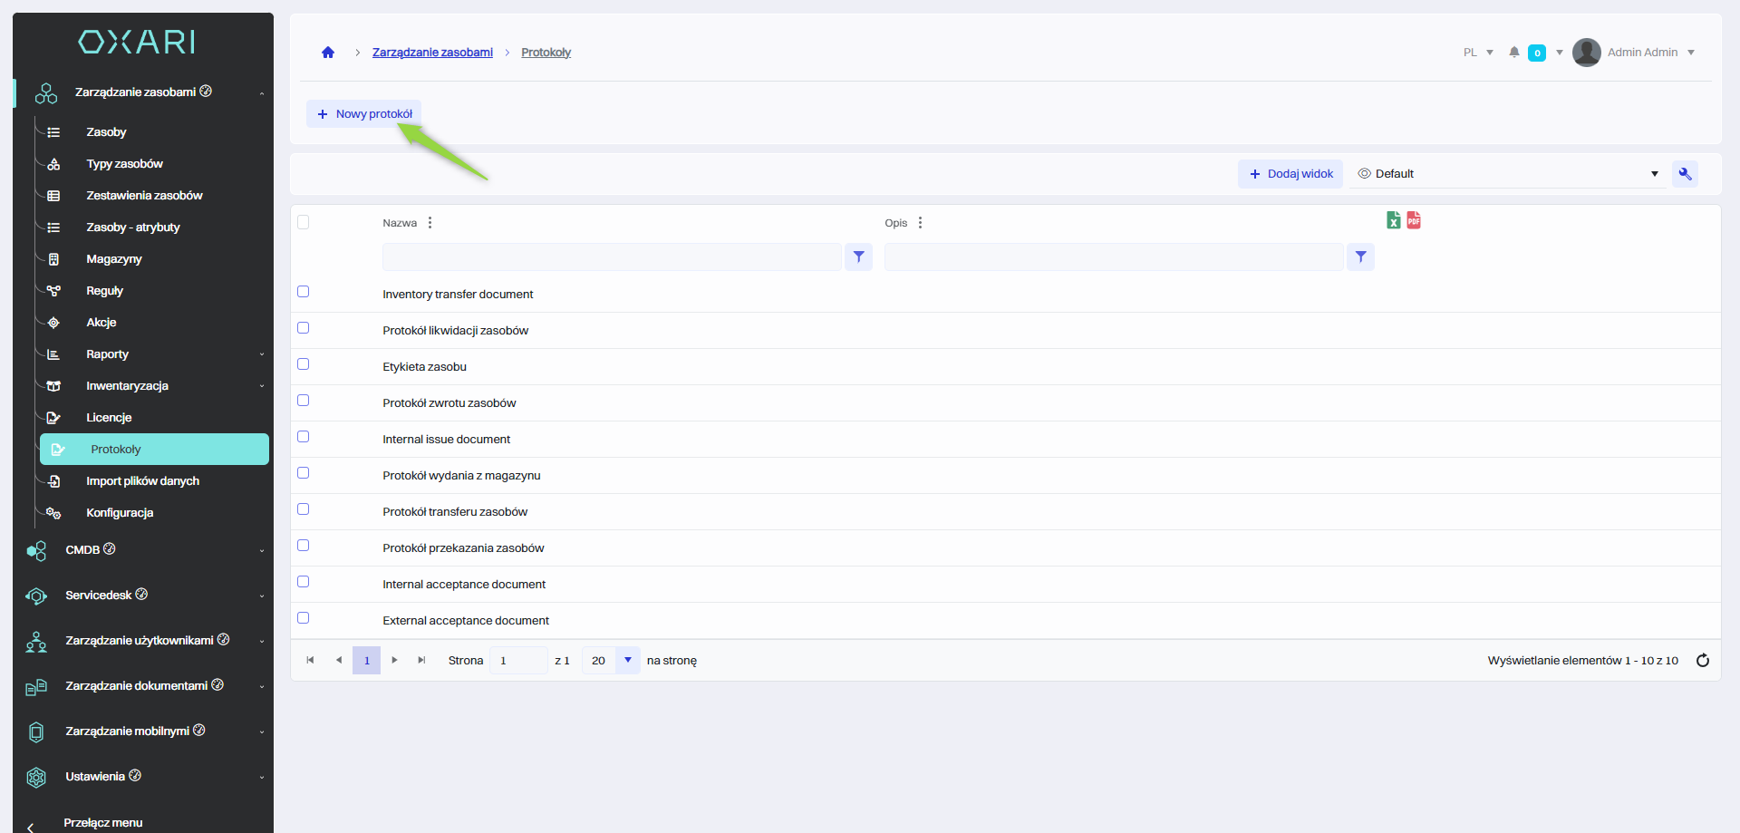This screenshot has height=833, width=1740.
Task: Open the page size dropdown
Action: pyautogui.click(x=627, y=661)
